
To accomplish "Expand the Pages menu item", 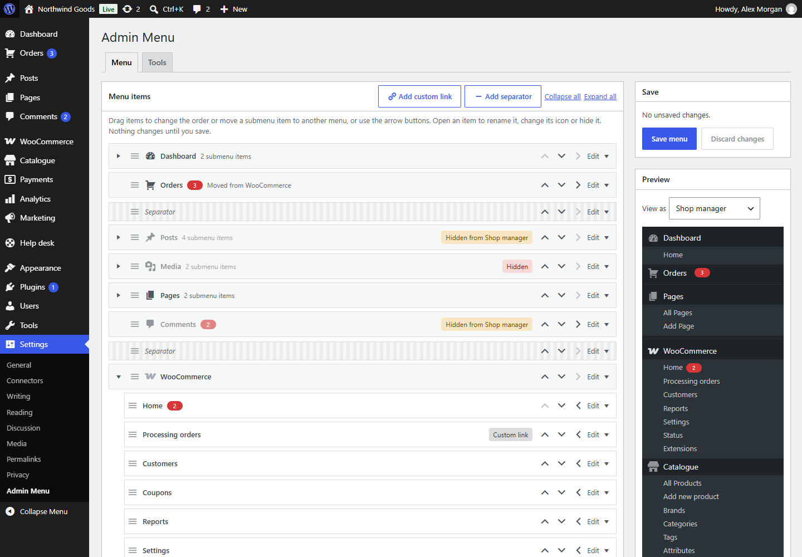I will point(119,295).
